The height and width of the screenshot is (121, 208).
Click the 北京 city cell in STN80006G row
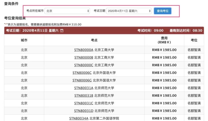point(24,80)
